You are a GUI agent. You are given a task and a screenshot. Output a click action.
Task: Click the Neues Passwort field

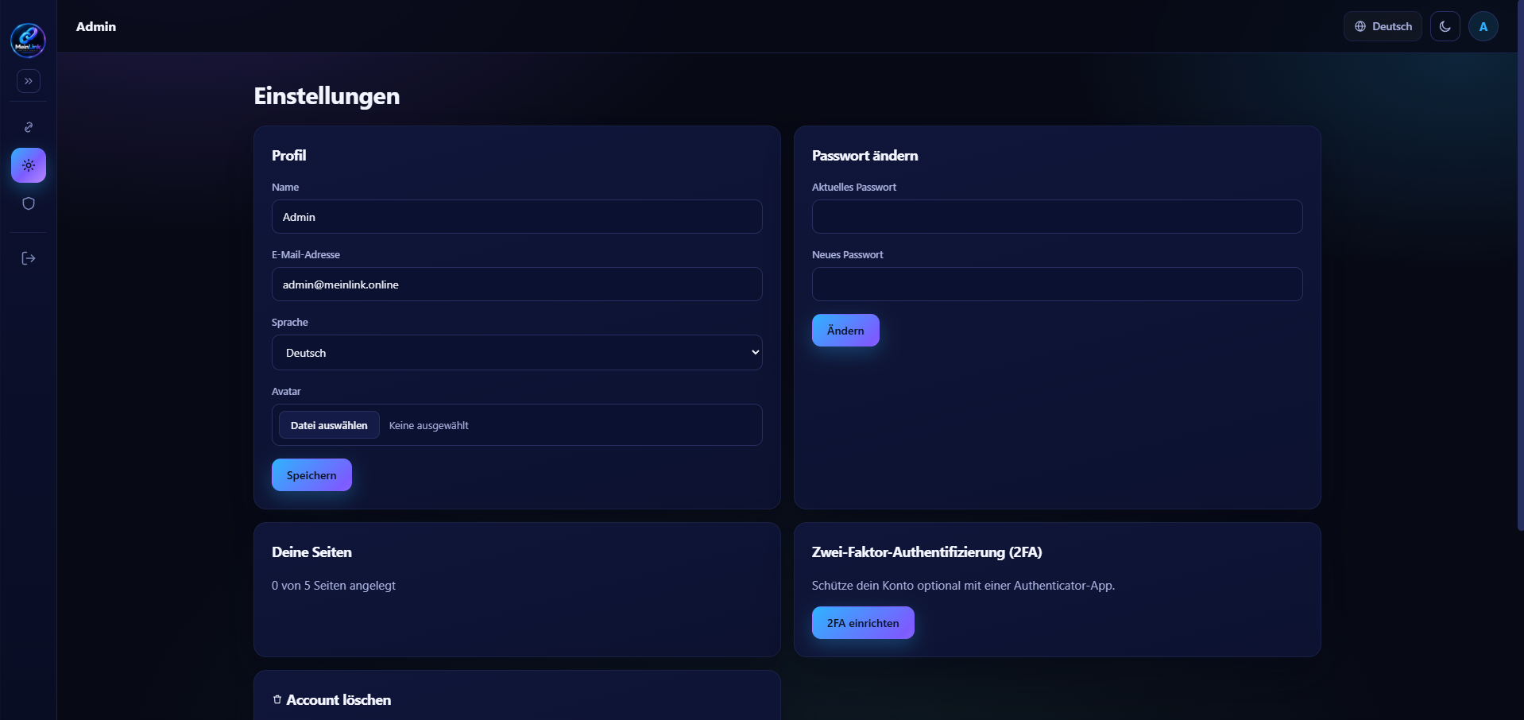[1058, 285]
